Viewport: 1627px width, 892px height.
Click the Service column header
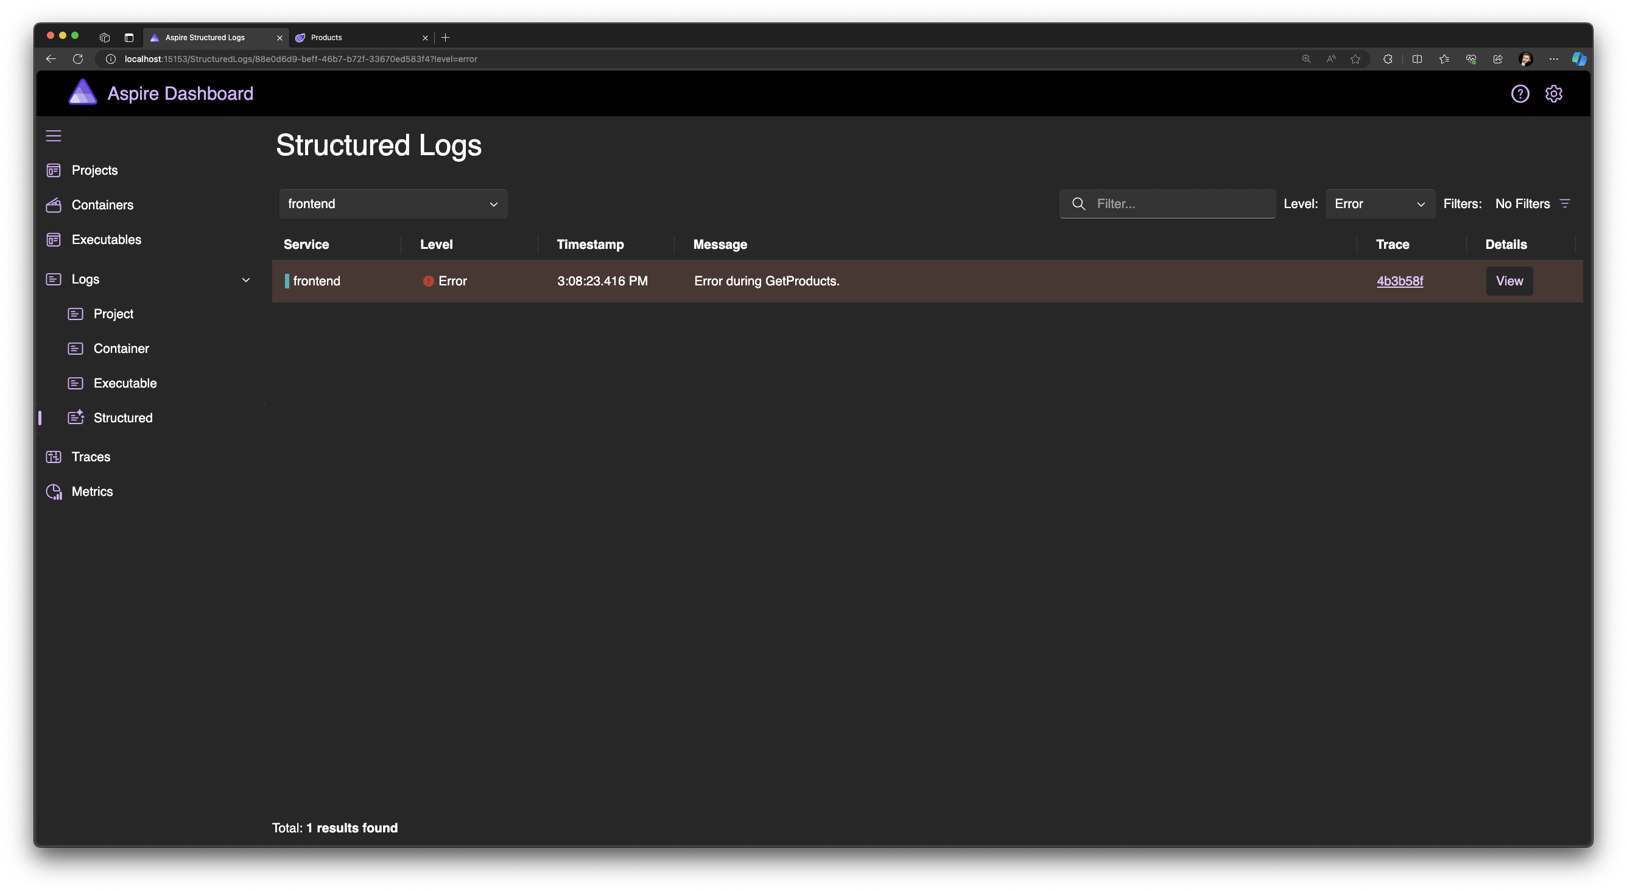pos(306,245)
